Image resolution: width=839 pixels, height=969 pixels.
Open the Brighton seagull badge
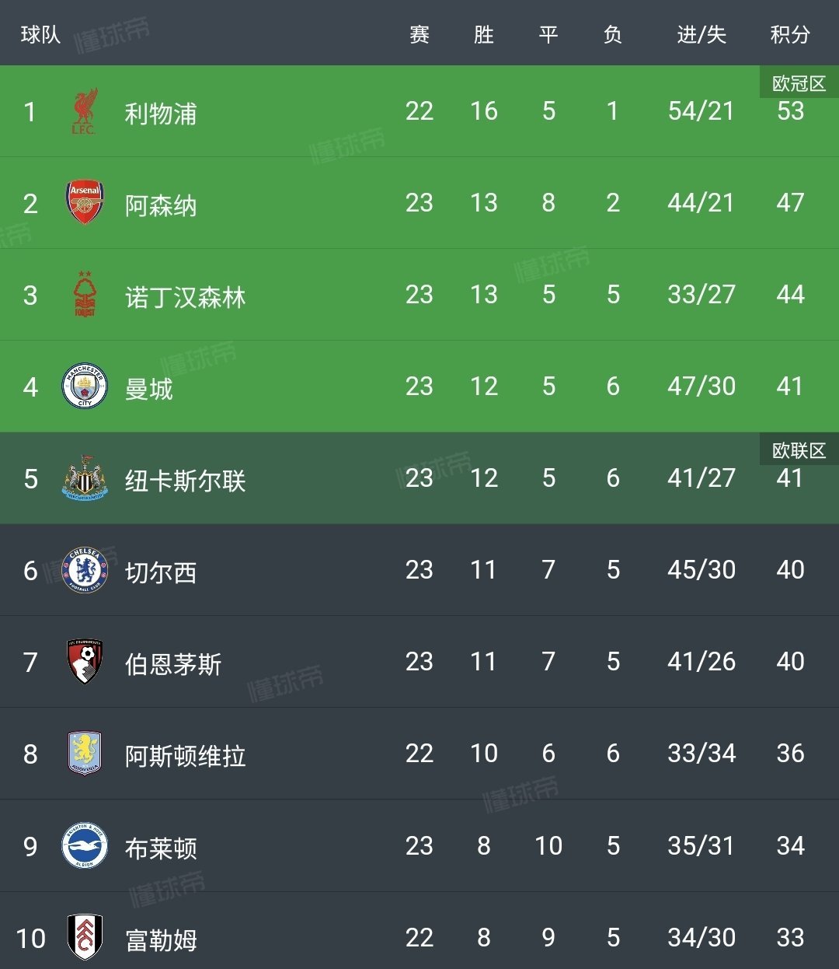[x=85, y=845]
